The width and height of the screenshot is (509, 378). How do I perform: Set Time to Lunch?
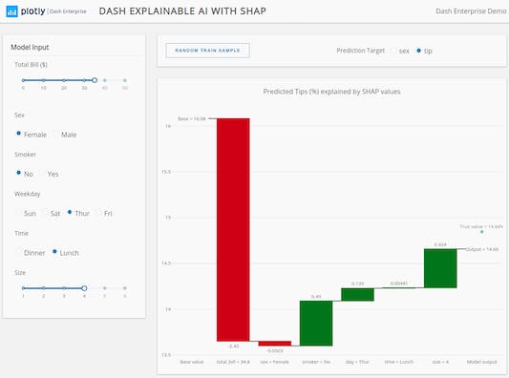[x=54, y=251]
